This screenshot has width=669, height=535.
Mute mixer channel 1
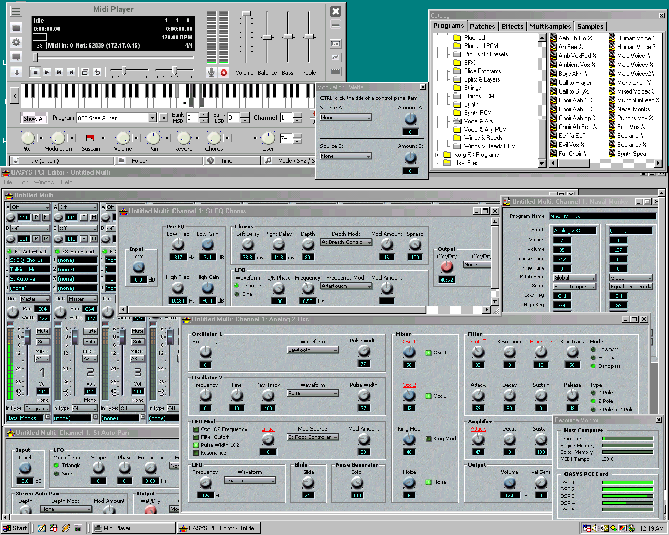[x=42, y=331]
